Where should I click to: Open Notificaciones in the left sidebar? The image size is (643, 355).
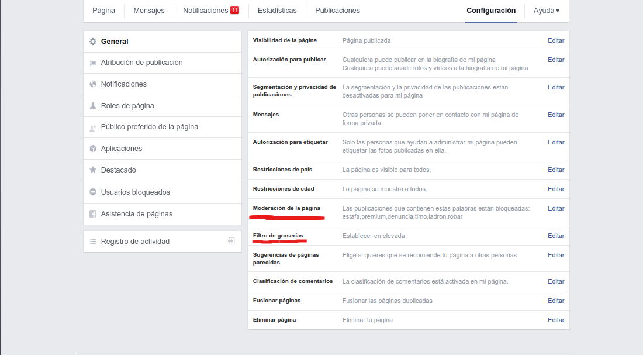(x=163, y=84)
